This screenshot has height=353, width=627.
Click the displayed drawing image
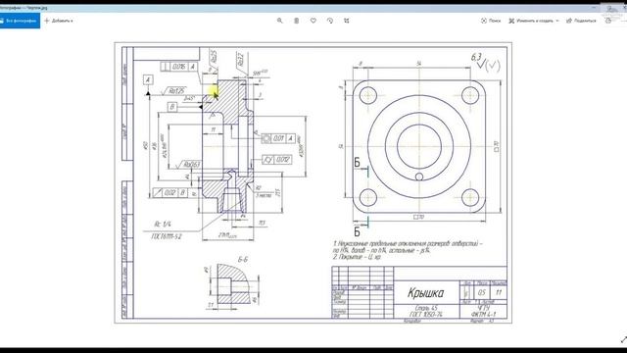tap(313, 182)
